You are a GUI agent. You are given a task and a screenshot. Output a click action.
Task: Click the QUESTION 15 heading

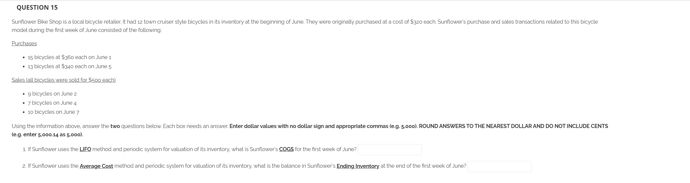point(37,8)
